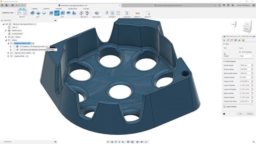This screenshot has height=144, width=256.
Task: Open the Setup dropdown menu label
Action: (x=22, y=17)
